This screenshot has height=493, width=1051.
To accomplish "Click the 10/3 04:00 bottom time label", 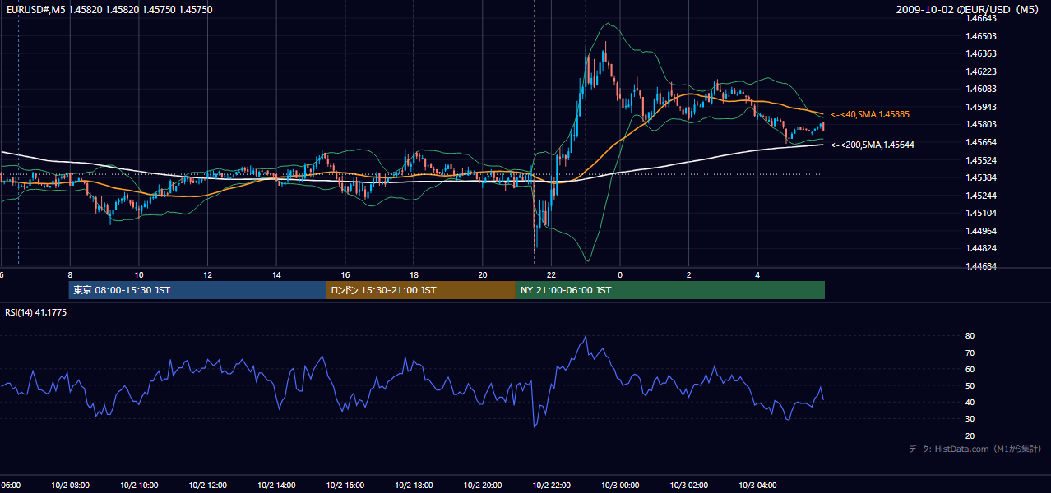I will (757, 485).
